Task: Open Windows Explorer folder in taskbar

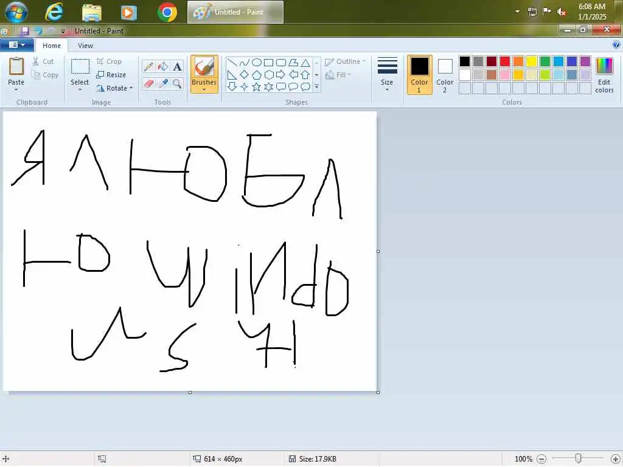Action: tap(92, 12)
